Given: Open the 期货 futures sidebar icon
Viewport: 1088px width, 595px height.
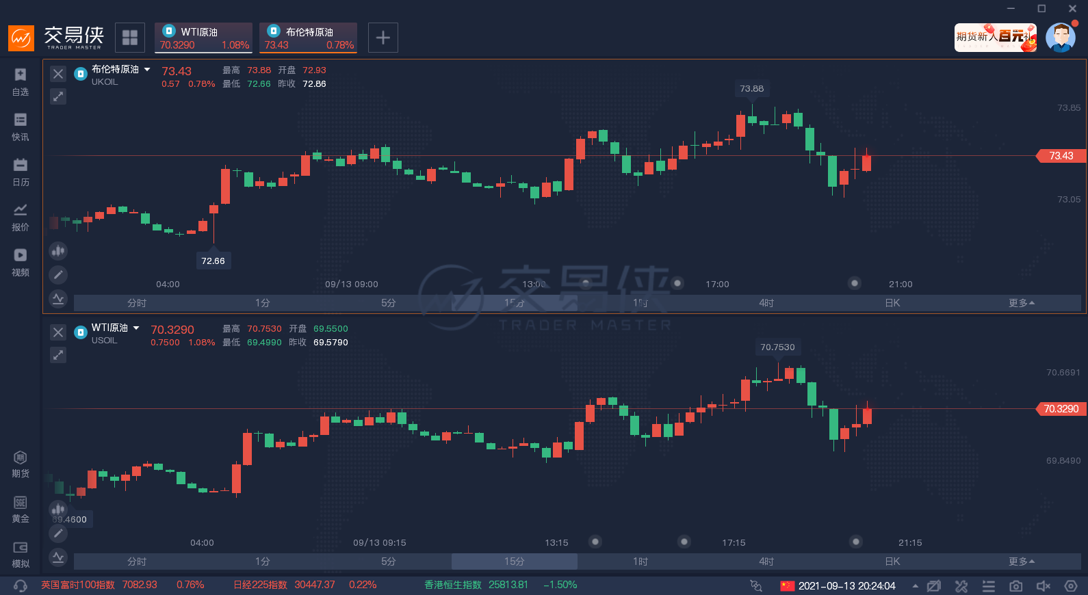Looking at the screenshot, I should click(x=21, y=464).
